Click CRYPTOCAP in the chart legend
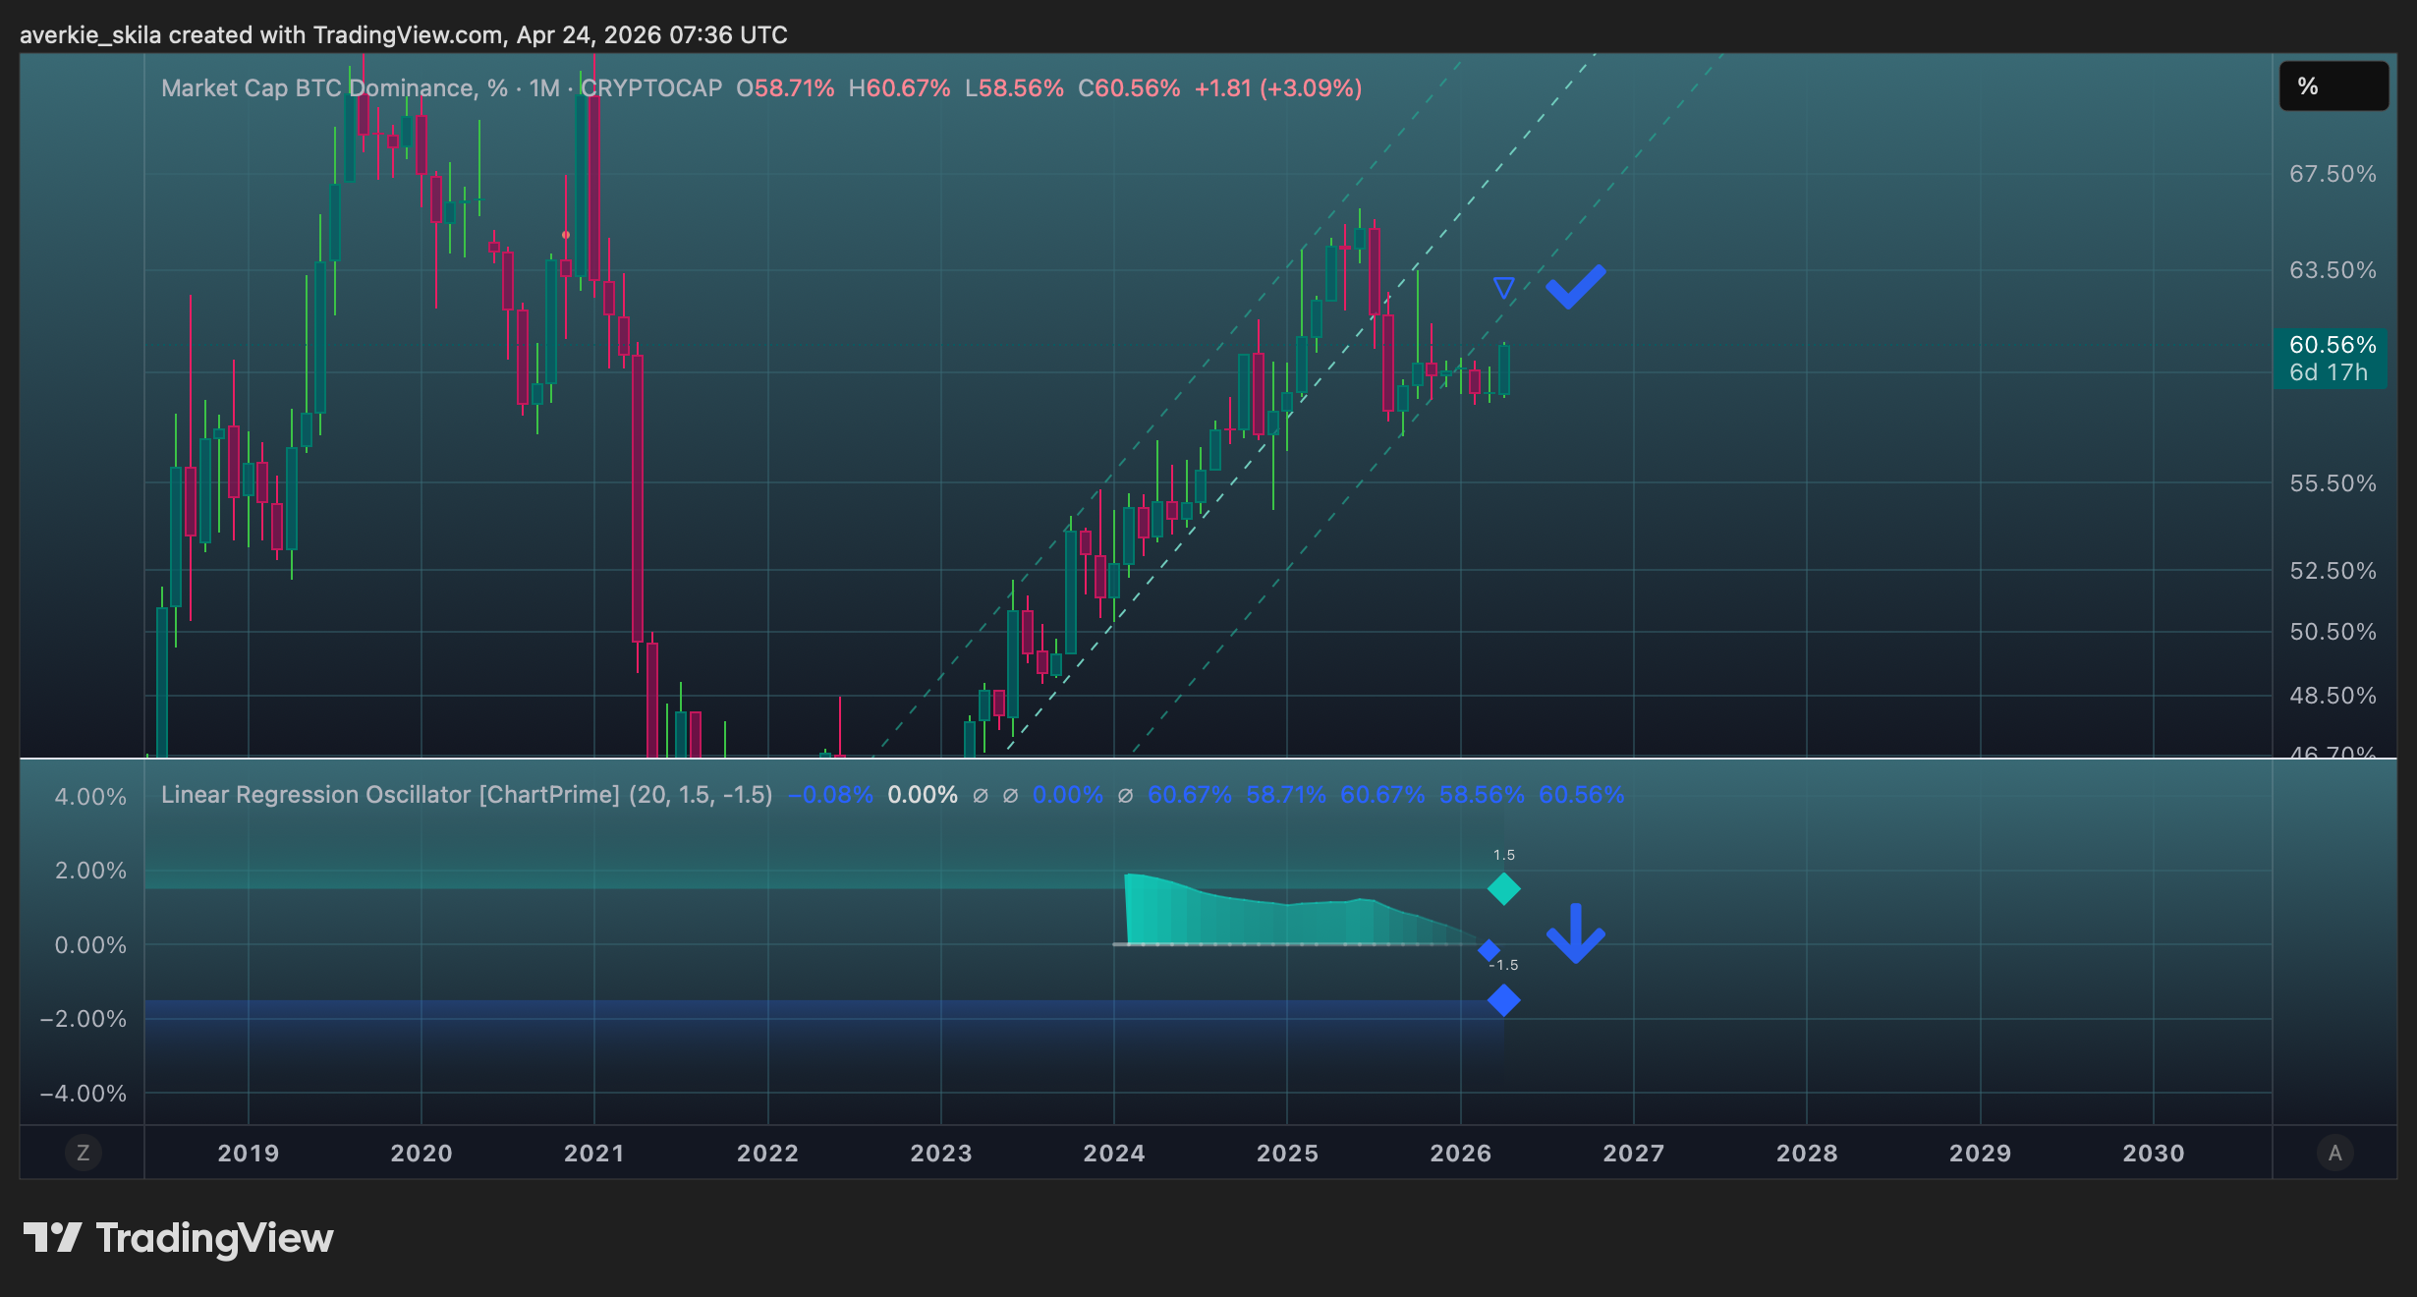2417x1297 pixels. (x=651, y=88)
